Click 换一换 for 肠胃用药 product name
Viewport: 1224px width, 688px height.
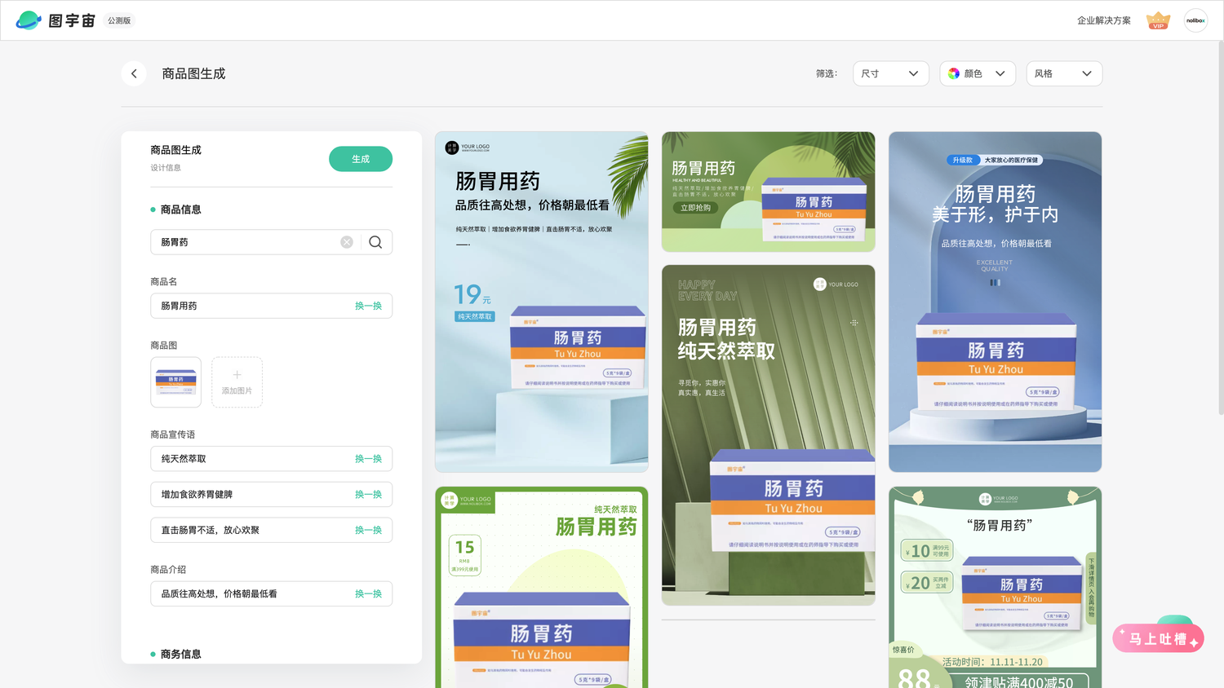(368, 306)
